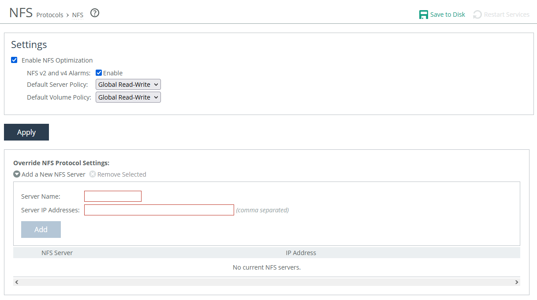
Task: Click the Remove Selected link text
Action: tap(122, 174)
